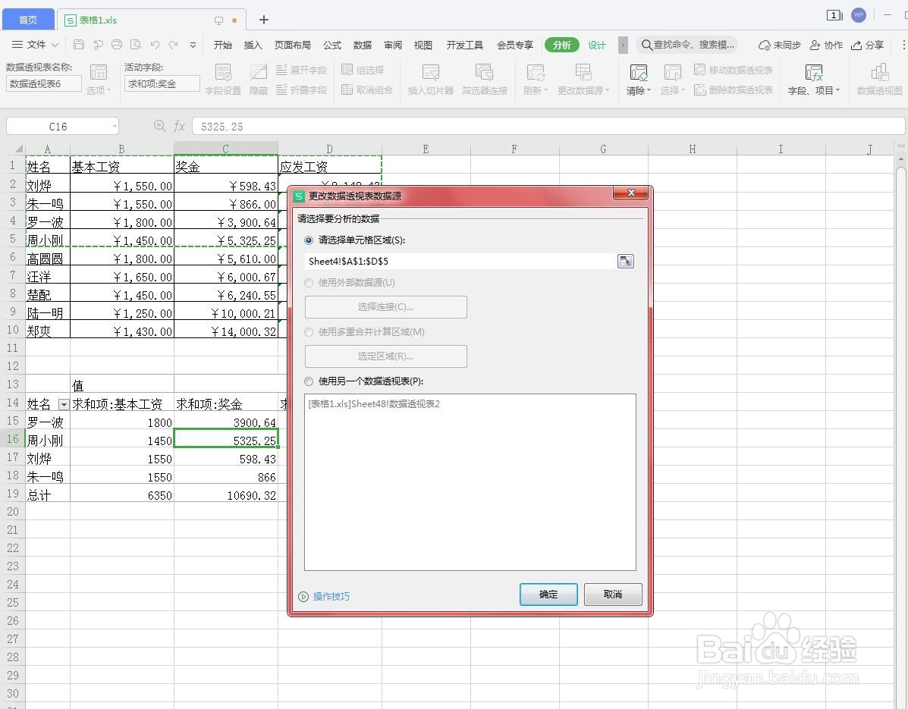Click the fx insert function icon
Image resolution: width=908 pixels, height=709 pixels.
[179, 126]
